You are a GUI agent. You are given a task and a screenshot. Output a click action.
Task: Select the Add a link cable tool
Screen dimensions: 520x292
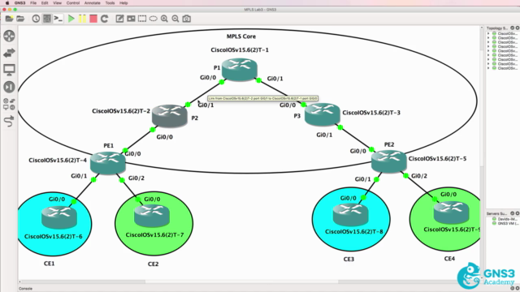pyautogui.click(x=9, y=121)
